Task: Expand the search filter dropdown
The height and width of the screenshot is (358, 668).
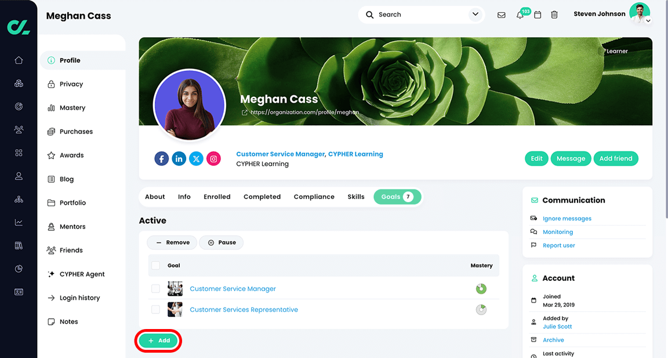Action: tap(475, 14)
